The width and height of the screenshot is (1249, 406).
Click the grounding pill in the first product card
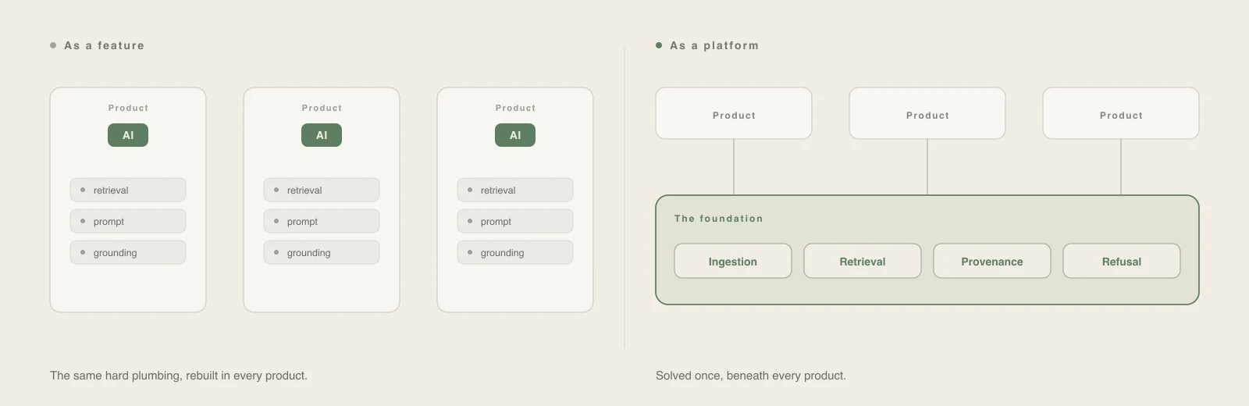[128, 252]
